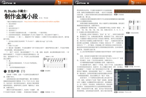Select the 小贴士 tab label on right page
146x98 pixels.
138,3
